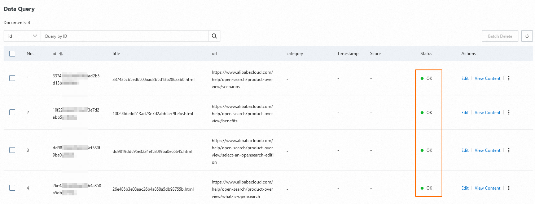This screenshot has height=204, width=535.
Task: Click the url ending product-overview/benefits
Action: pos(242,113)
